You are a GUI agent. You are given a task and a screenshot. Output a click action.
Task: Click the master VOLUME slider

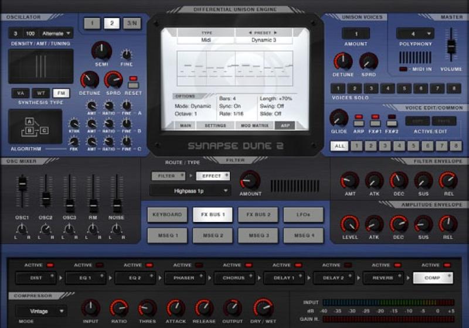click(x=451, y=45)
